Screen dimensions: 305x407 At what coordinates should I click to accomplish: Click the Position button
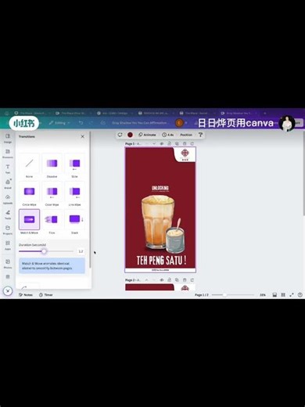[186, 135]
